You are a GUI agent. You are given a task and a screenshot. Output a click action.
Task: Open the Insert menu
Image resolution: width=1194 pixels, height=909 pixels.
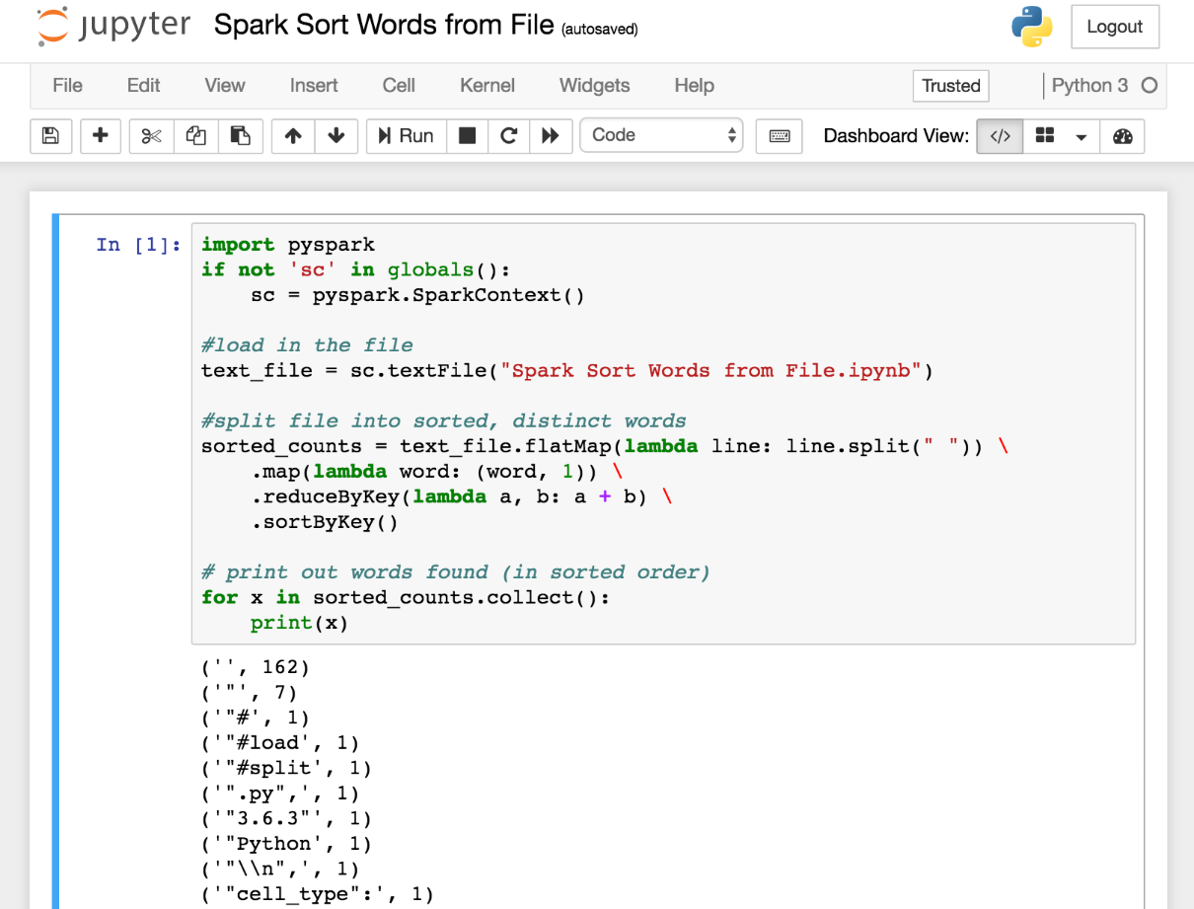pos(314,86)
